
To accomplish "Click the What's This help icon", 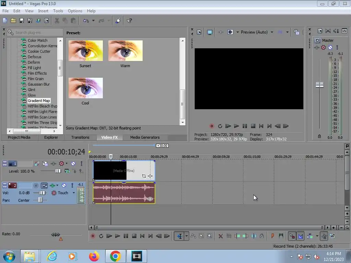I will click(x=129, y=21).
